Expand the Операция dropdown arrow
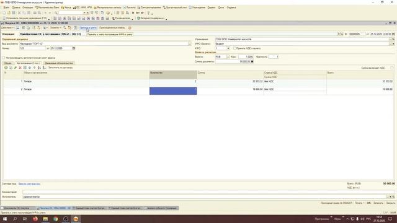This screenshot has width=397, height=223. tap(339, 34)
